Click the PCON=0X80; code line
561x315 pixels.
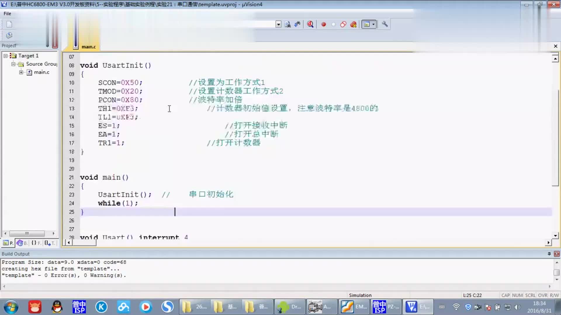tap(120, 100)
